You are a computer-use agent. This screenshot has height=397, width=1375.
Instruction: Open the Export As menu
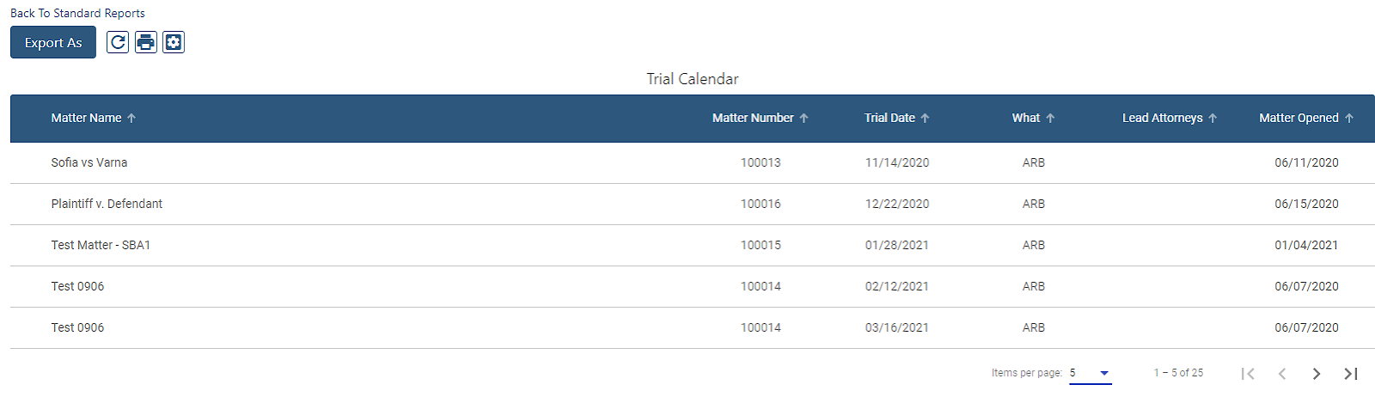53,42
